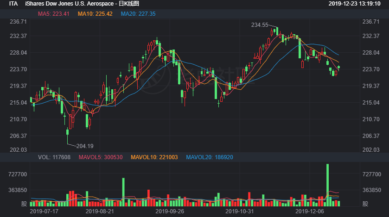
Task: Click the MAVOL5: 300530 label
Action: (101, 157)
